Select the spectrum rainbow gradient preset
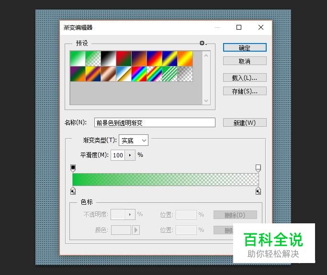The width and height of the screenshot is (327, 275). pyautogui.click(x=139, y=74)
